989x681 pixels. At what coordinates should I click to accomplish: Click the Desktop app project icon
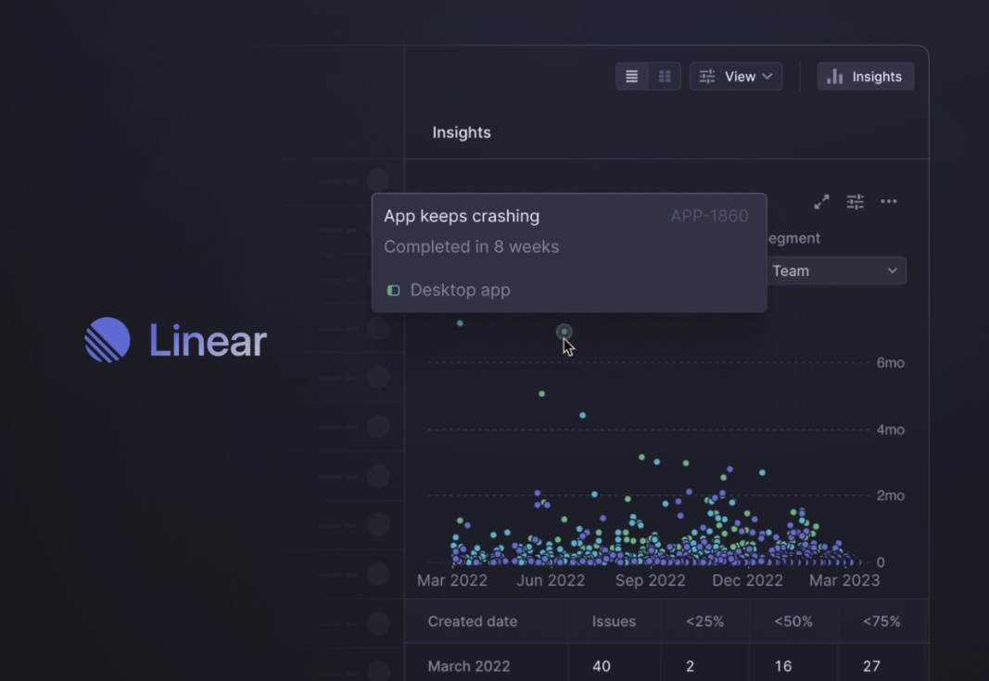pyautogui.click(x=394, y=290)
